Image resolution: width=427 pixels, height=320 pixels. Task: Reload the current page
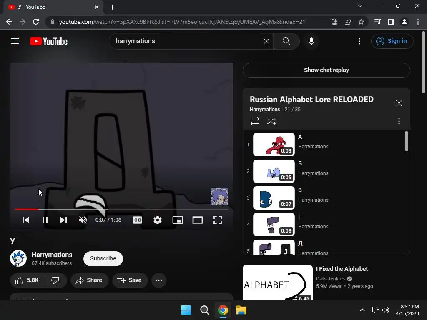click(x=36, y=22)
